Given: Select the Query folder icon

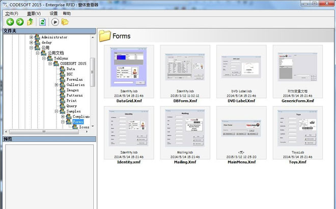Looking at the screenshot, I should tap(62, 106).
